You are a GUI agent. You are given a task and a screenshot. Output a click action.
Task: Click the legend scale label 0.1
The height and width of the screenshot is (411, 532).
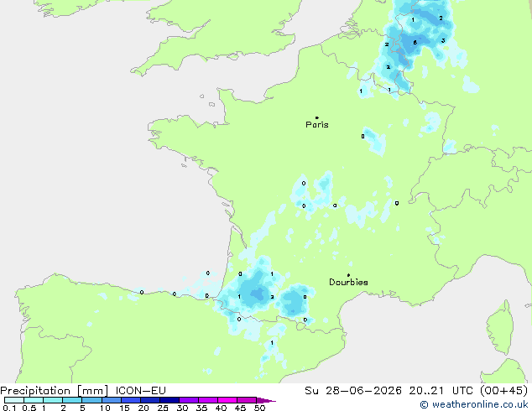click(x=9, y=408)
